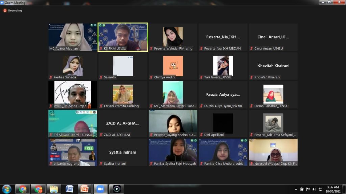Switch to PowerPoint in taskbar

tap(85, 189)
